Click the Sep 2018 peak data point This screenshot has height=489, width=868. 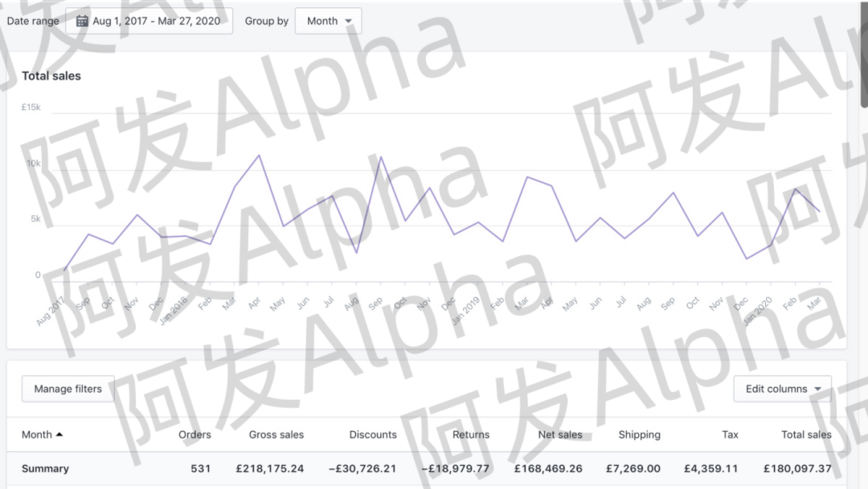point(380,157)
